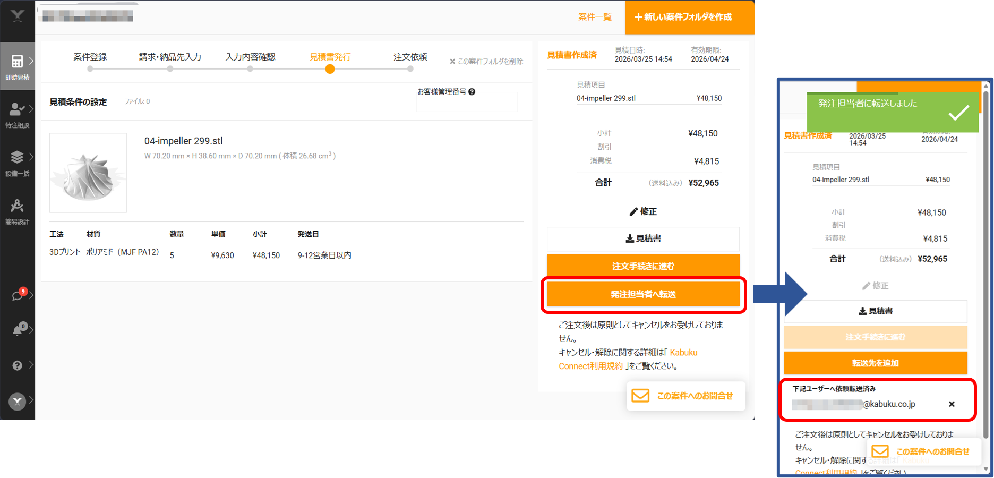Viewport: 994px width, 478px height.
Task: Click the 修正 edit button in main panel
Action: pos(643,211)
